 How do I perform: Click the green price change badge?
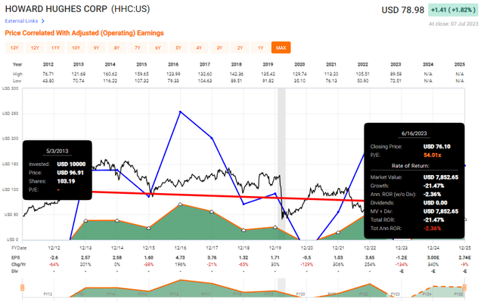click(x=453, y=10)
